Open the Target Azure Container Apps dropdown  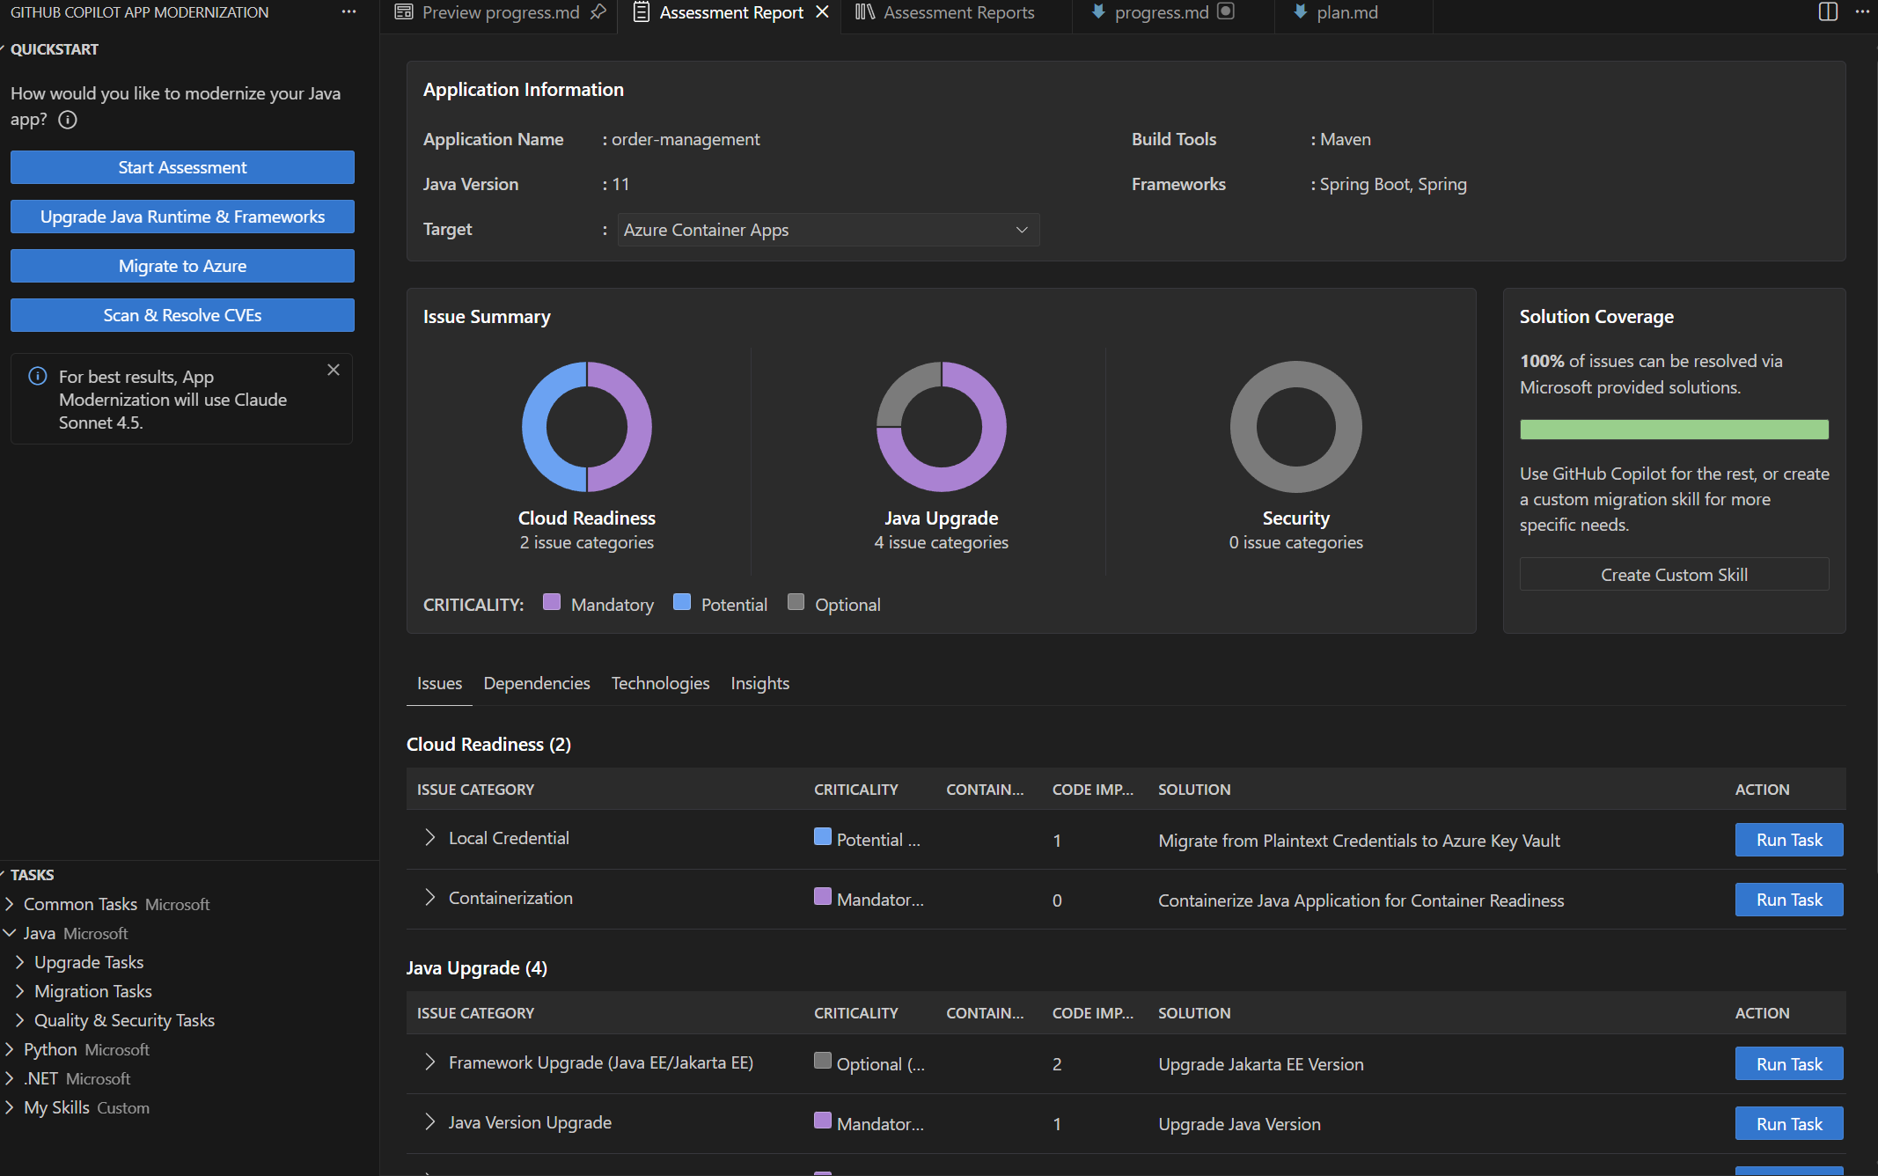(x=827, y=230)
